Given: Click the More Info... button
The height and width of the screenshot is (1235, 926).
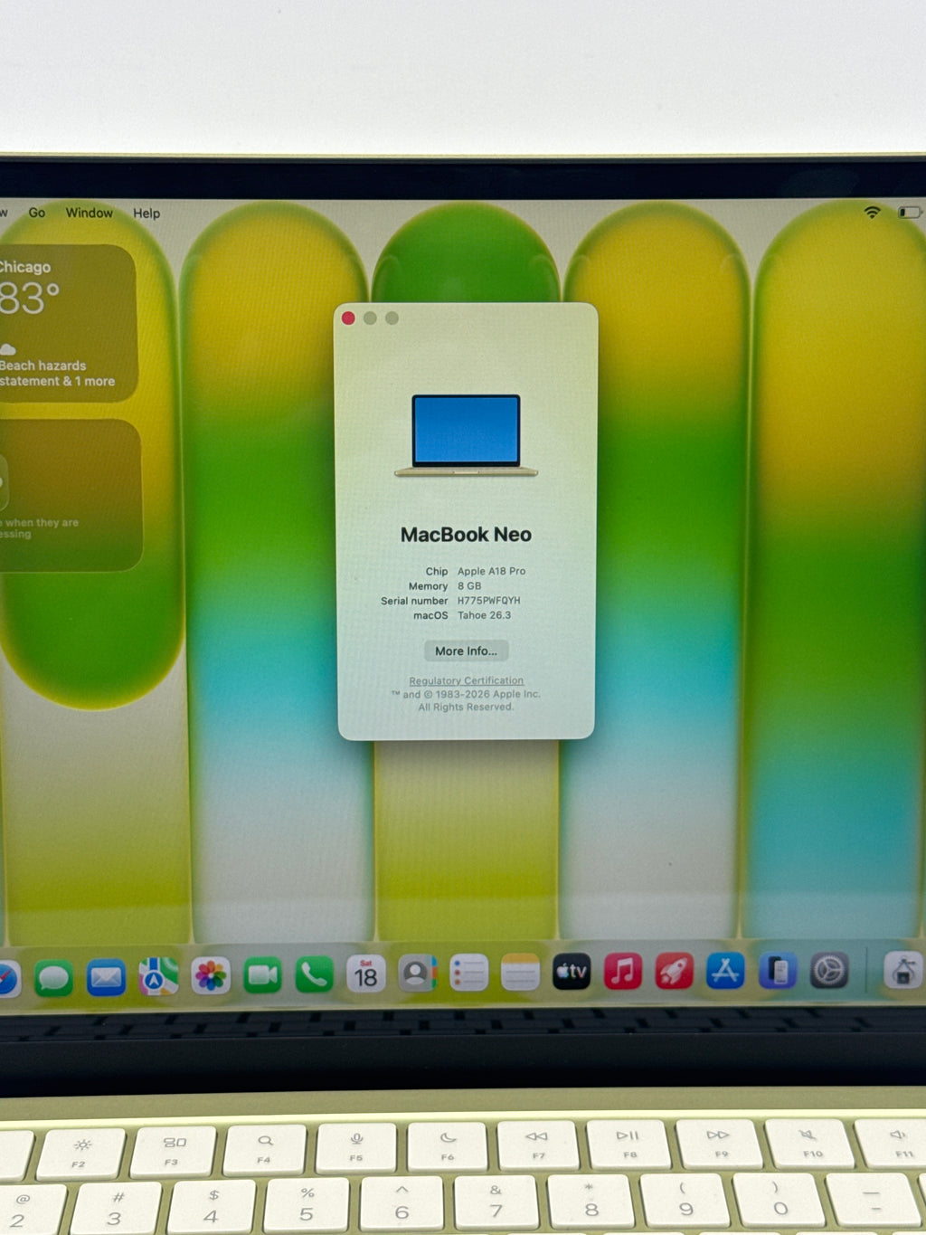Looking at the screenshot, I should [466, 651].
